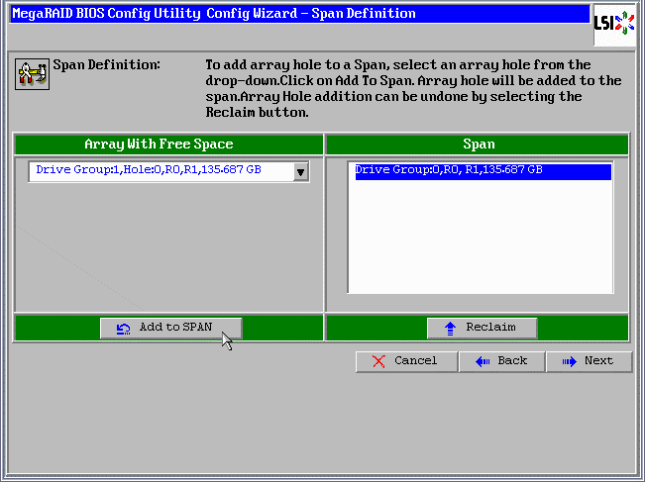
Task: Click the right arrow icon beside Next
Action: 569,361
